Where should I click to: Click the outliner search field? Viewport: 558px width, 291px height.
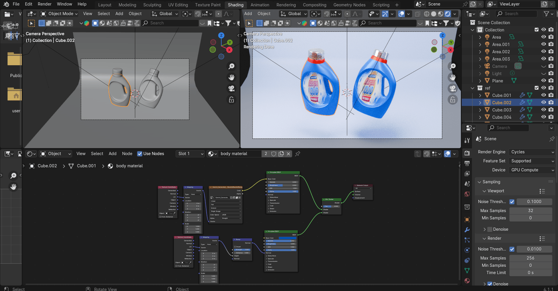coord(516,14)
